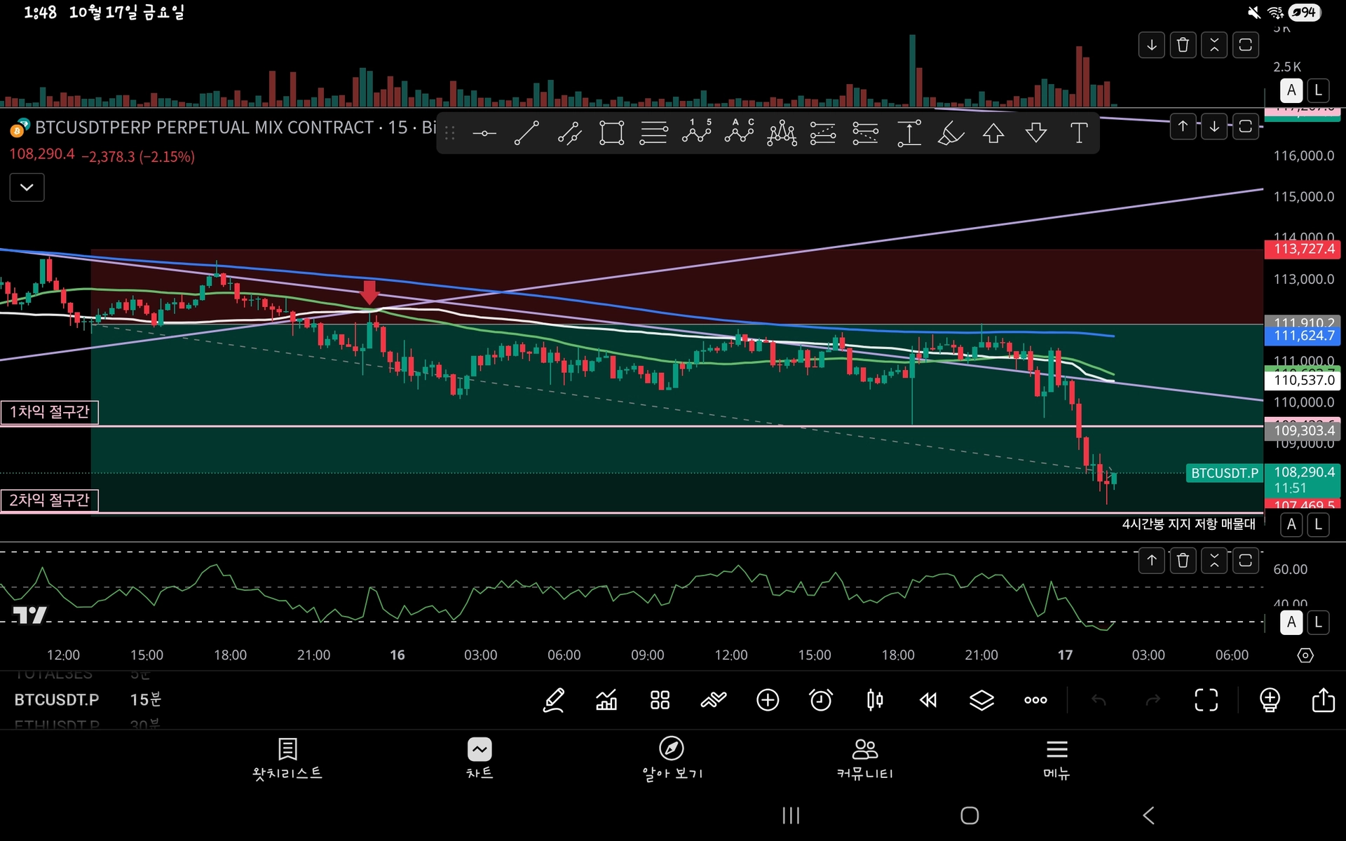1346x841 pixels.
Task: Toggle auto scale A on price pane
Action: (x=1291, y=524)
